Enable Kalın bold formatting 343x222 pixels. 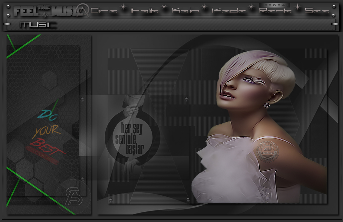(x=185, y=11)
